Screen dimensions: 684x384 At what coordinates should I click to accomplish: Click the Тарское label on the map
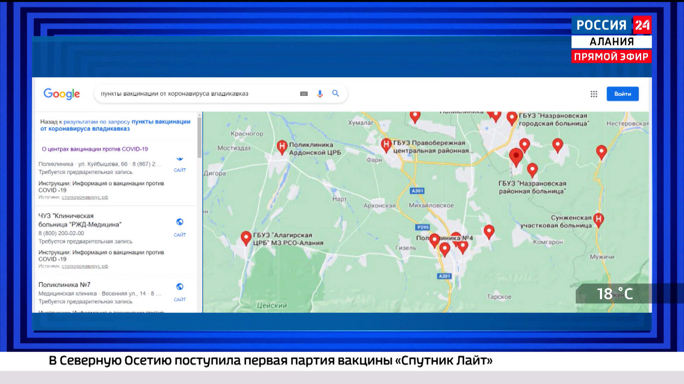pyautogui.click(x=499, y=297)
